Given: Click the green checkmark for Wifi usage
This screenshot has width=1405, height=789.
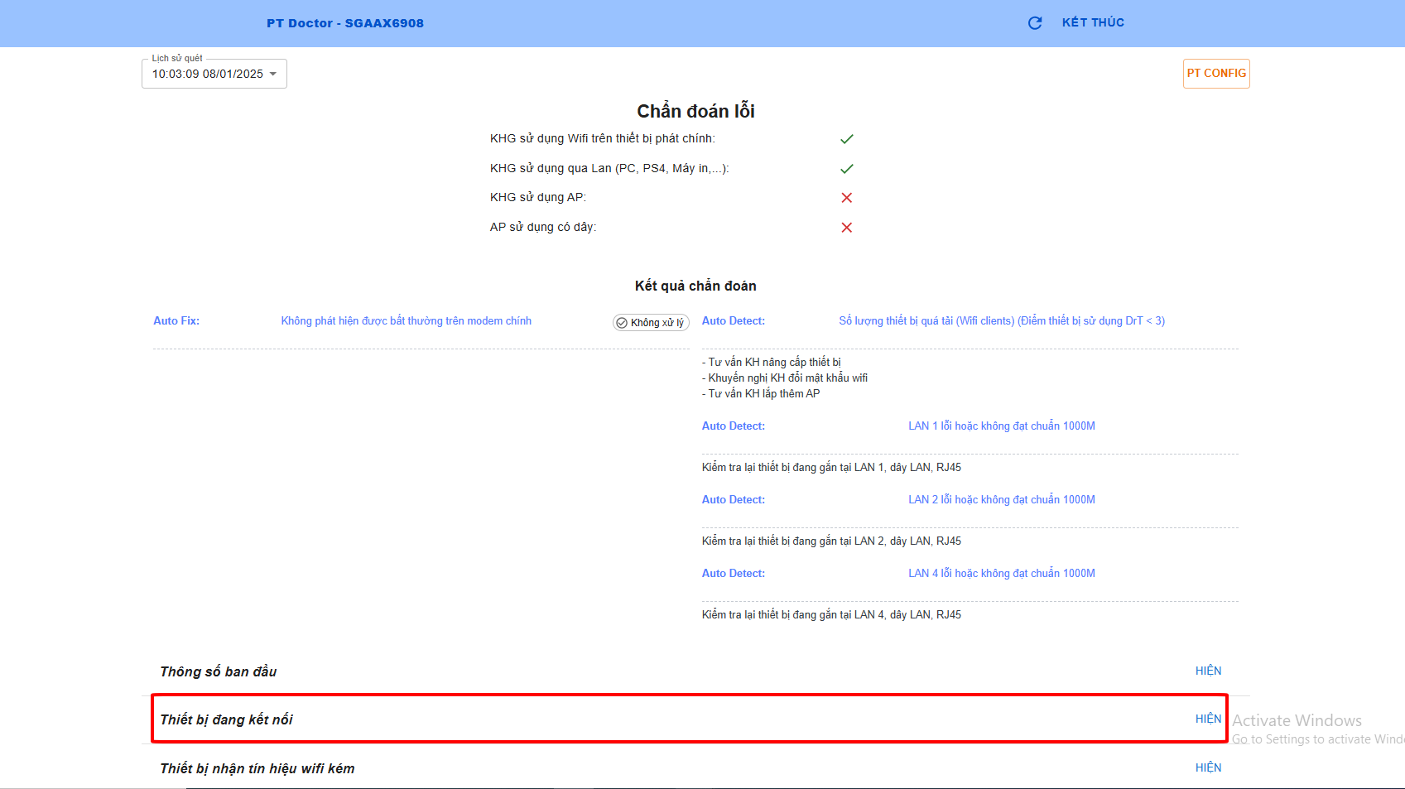Looking at the screenshot, I should coord(846,139).
